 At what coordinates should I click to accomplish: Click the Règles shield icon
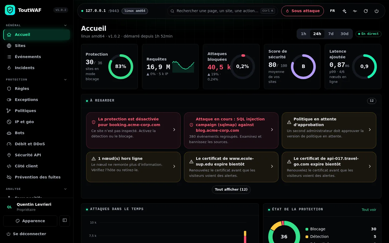pos(9,89)
